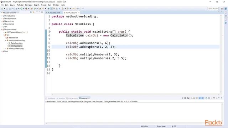228x128 pixels.
Task: Maximize the Package Explorer view
Action: coord(42,12)
